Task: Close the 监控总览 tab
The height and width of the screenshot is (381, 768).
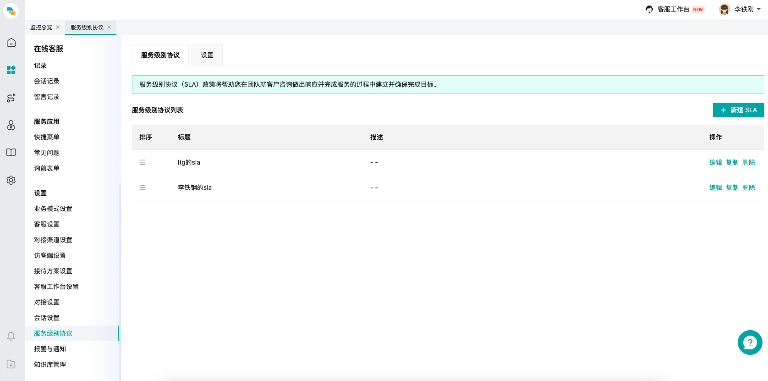Action: click(58, 27)
